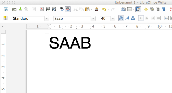Toggle Numbering list icon

pos(167,18)
